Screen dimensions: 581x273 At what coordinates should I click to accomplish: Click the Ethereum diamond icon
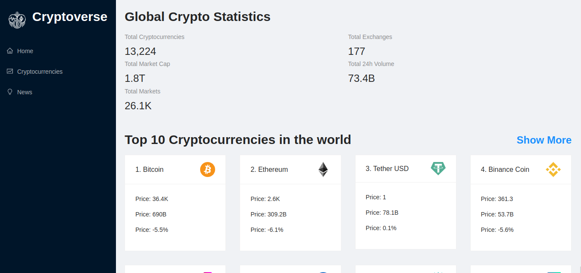pyautogui.click(x=323, y=169)
